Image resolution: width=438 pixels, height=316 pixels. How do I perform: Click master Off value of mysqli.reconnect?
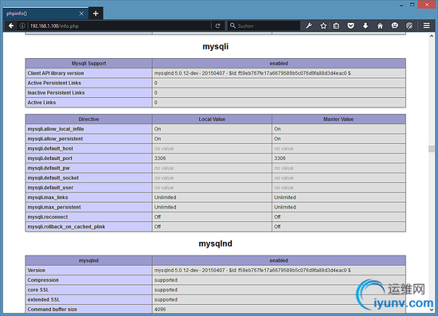[277, 217]
